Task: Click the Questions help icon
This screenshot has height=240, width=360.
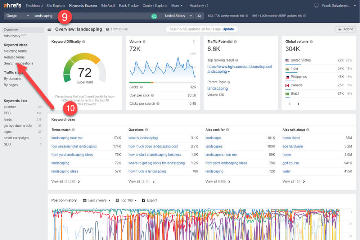Action: pyautogui.click(x=147, y=130)
